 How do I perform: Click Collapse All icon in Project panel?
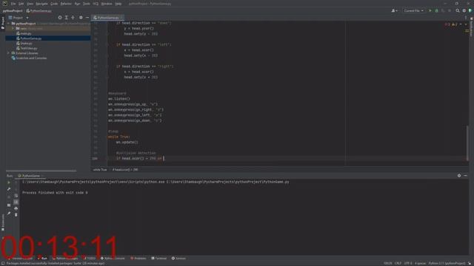[x=73, y=18]
